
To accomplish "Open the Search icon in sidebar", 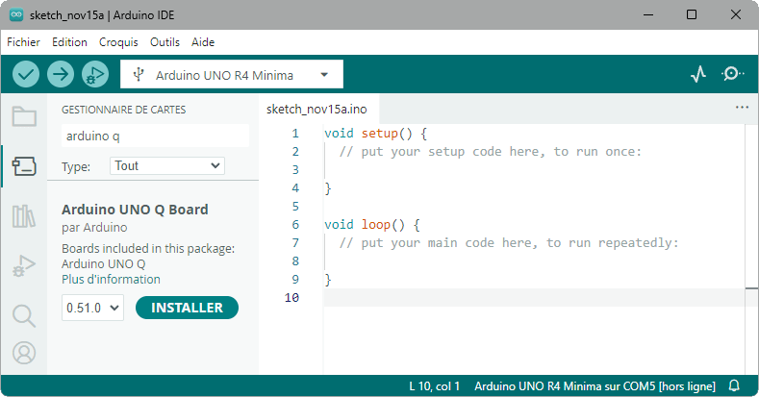I will click(x=24, y=315).
